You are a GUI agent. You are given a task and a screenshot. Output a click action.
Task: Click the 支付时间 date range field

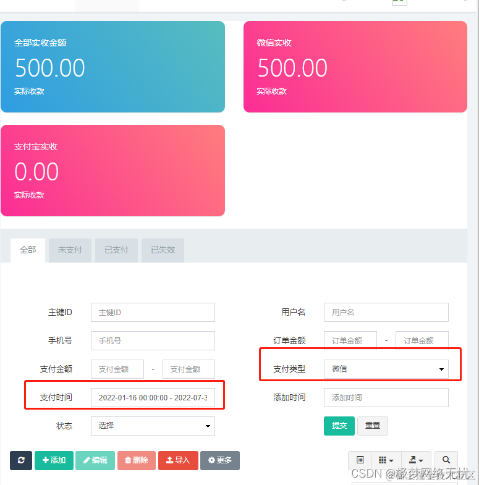tap(153, 397)
